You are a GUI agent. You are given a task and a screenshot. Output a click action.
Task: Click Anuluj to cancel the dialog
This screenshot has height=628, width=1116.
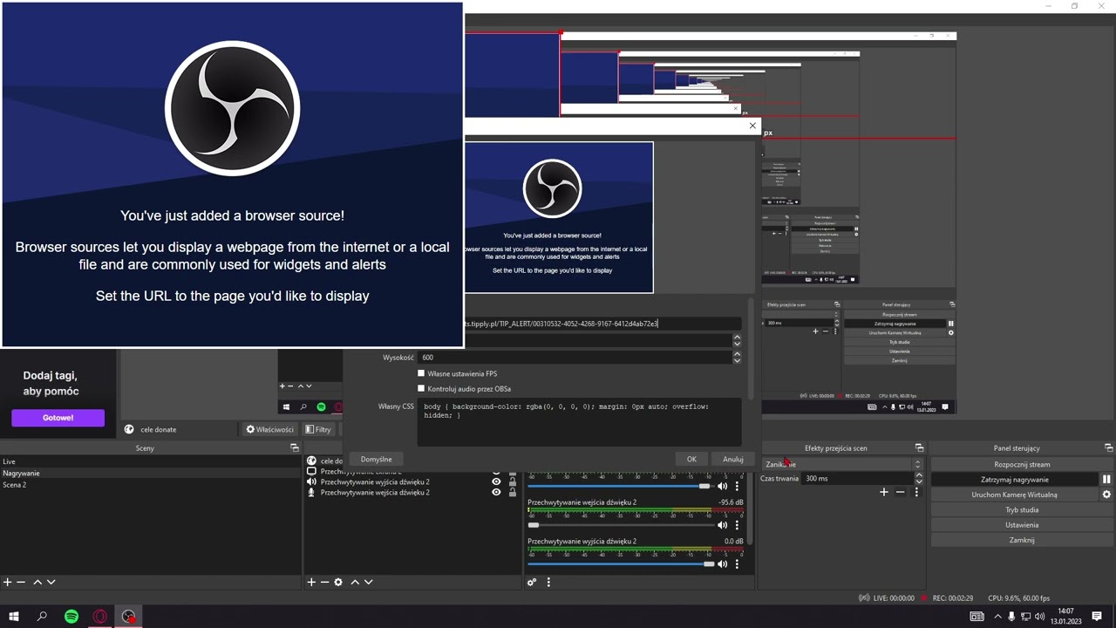[x=732, y=459]
